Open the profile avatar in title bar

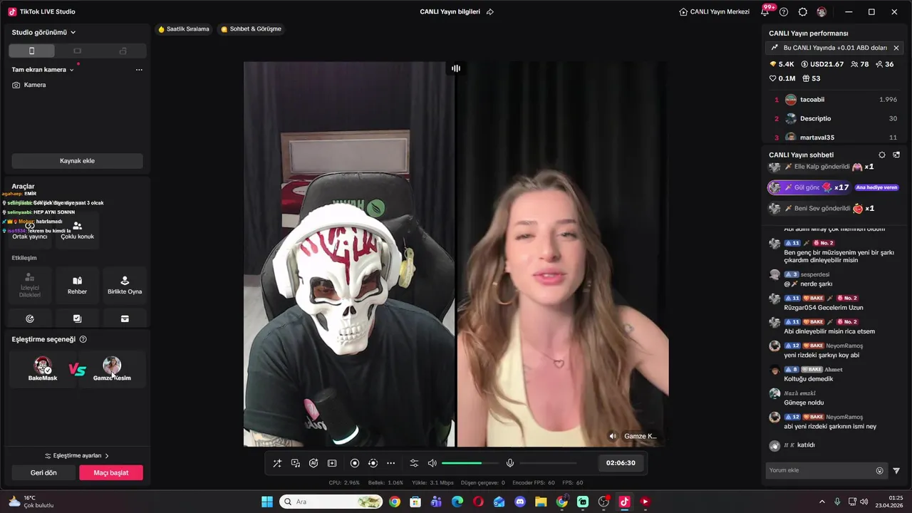[x=822, y=12]
